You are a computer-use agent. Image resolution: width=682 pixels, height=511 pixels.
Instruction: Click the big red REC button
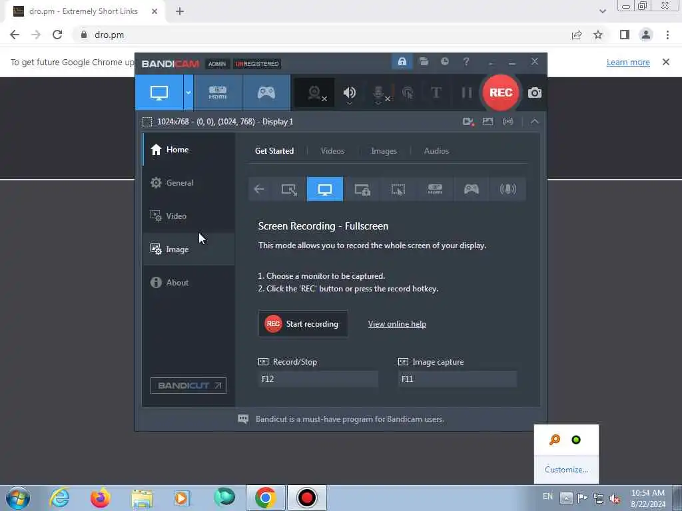click(x=501, y=92)
